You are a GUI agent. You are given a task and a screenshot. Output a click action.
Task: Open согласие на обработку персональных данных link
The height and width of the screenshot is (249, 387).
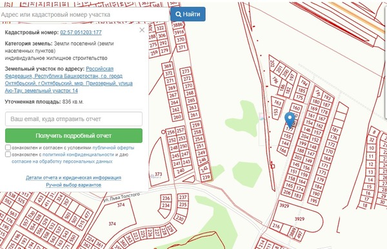[x=62, y=161]
